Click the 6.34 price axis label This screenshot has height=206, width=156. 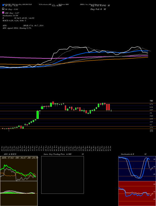[151, 107]
